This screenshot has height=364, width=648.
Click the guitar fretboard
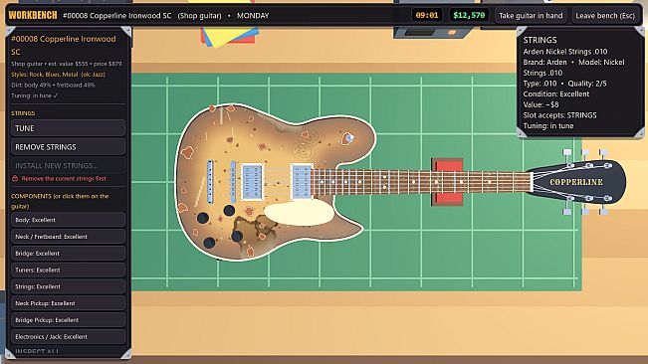pos(421,182)
